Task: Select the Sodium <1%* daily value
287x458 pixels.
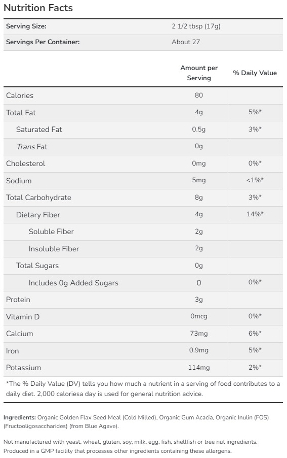Action: point(255,180)
